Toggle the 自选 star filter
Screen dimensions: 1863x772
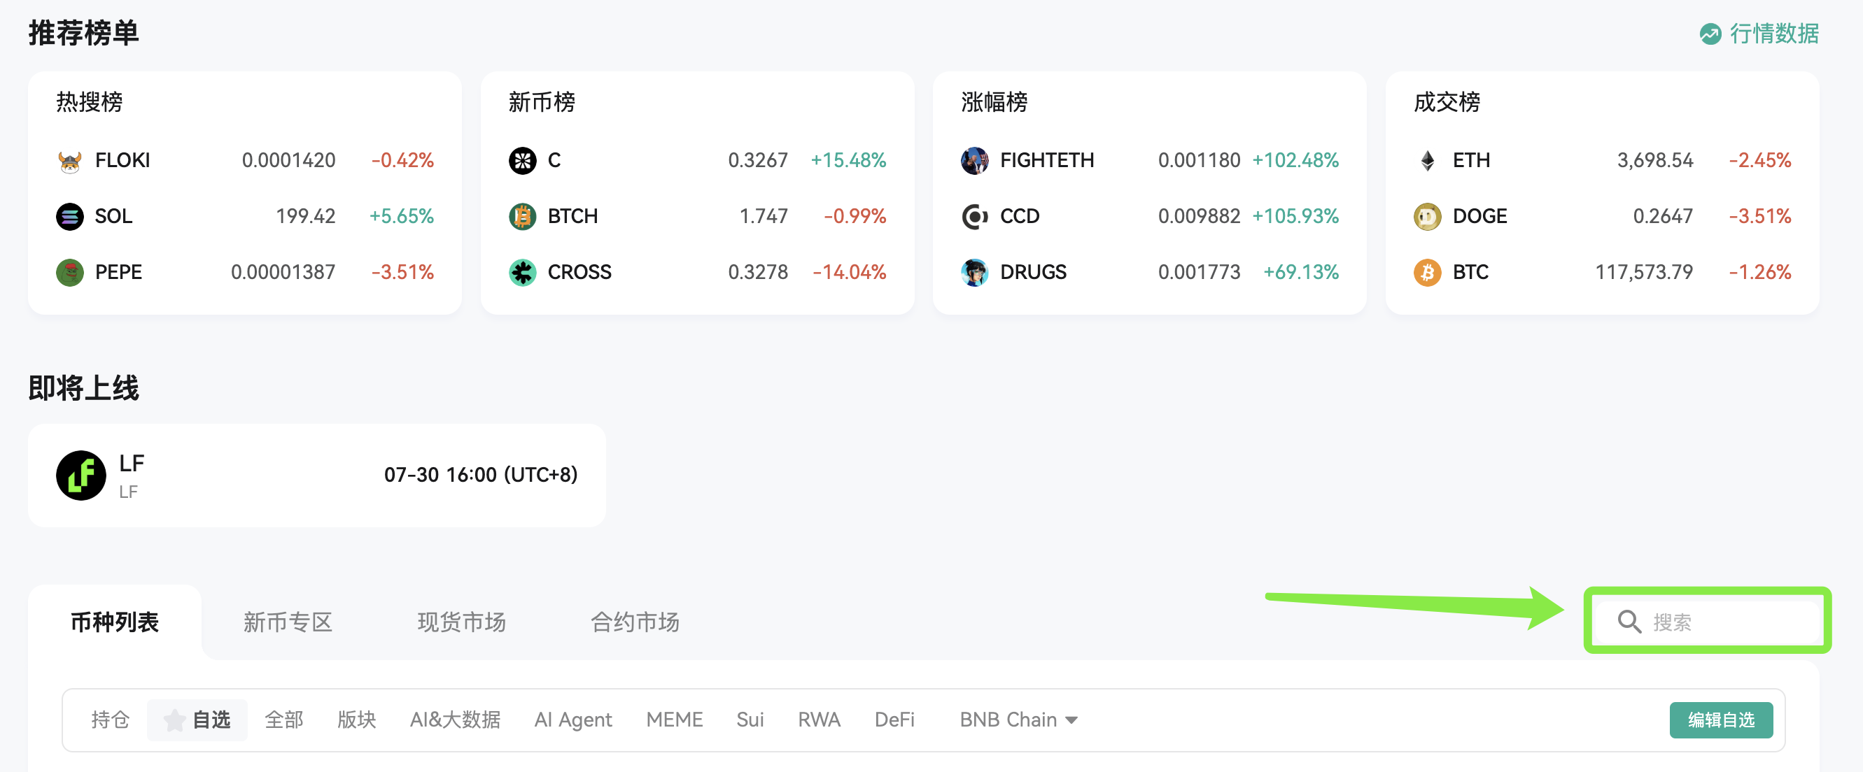(197, 720)
